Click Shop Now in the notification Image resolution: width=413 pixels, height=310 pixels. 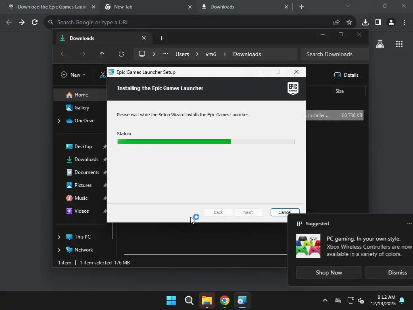coord(329,272)
